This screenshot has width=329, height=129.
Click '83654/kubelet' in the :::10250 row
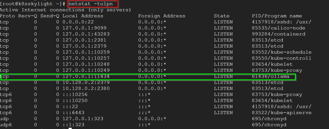coord(272,101)
